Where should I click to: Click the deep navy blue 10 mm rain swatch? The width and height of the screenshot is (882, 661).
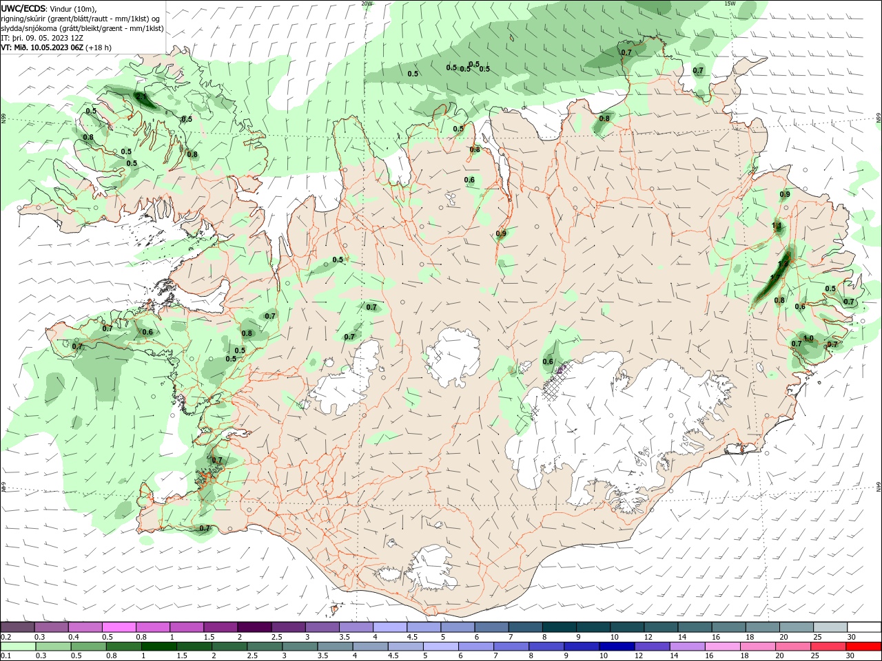pyautogui.click(x=616, y=647)
